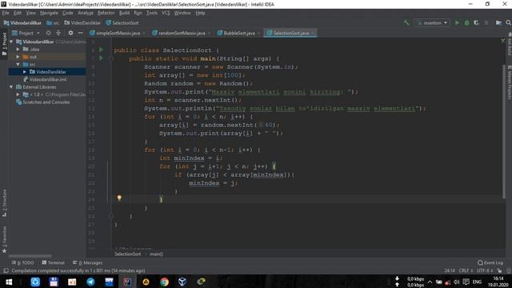Open the Project view selector dropdown
512x288 pixels.
pos(26,33)
